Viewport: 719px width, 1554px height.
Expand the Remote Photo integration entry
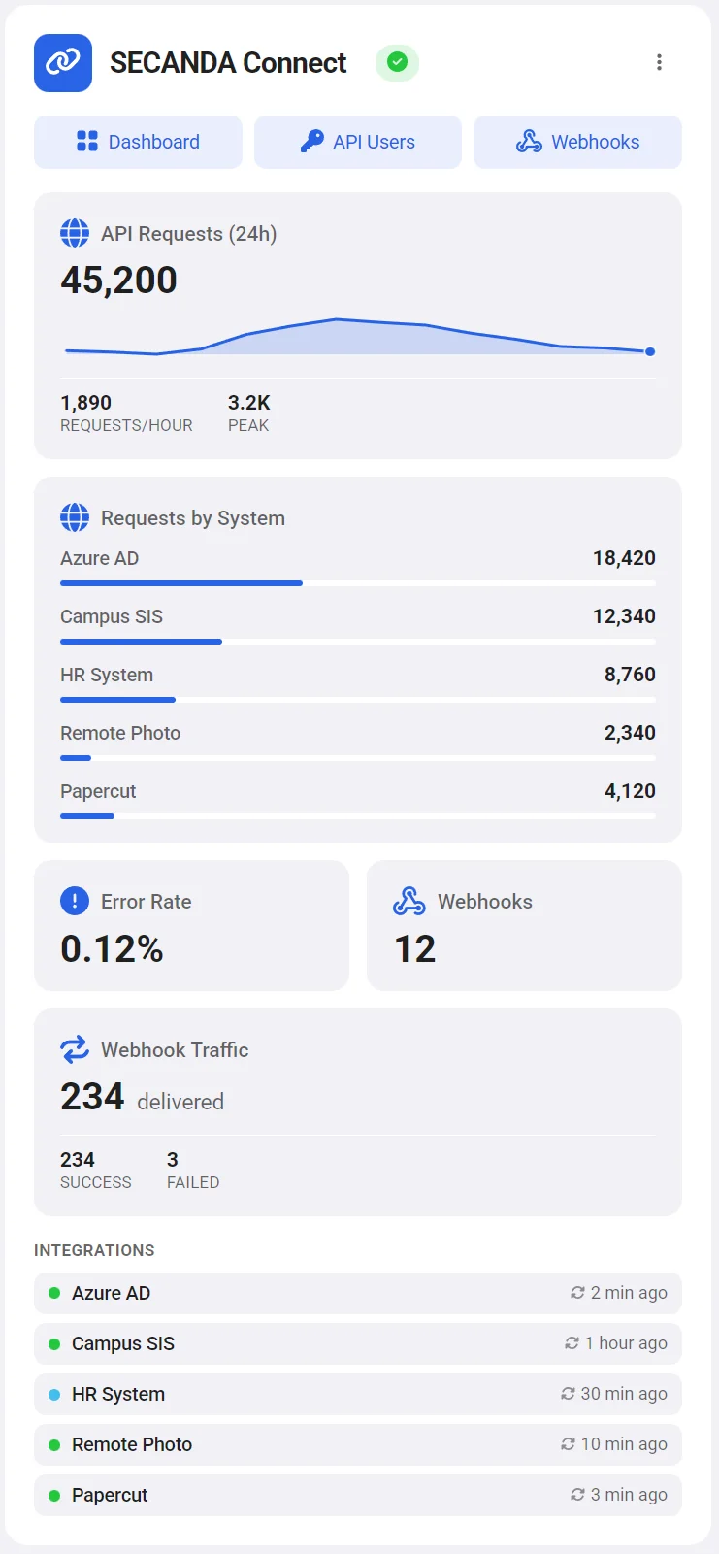click(357, 1443)
